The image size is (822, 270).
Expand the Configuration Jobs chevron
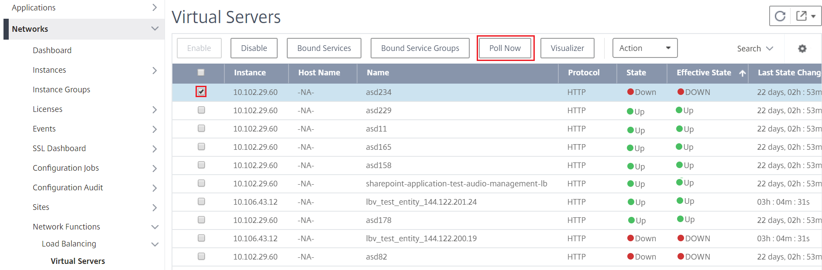tap(155, 168)
